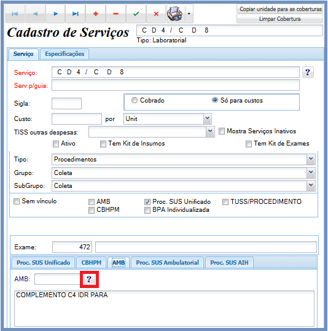The height and width of the screenshot is (331, 328).
Task: Go to next record with the arrow
Action: click(55, 14)
